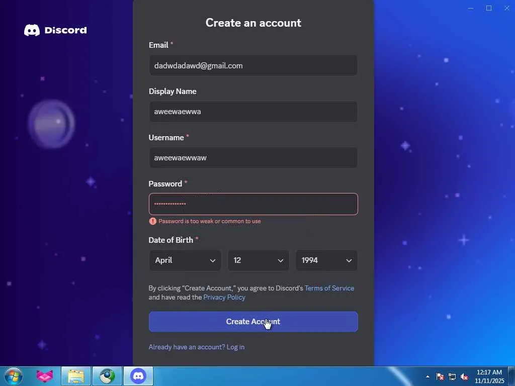Image resolution: width=515 pixels, height=386 pixels.
Task: Open the birth month dropdown showing April
Action: (x=185, y=260)
